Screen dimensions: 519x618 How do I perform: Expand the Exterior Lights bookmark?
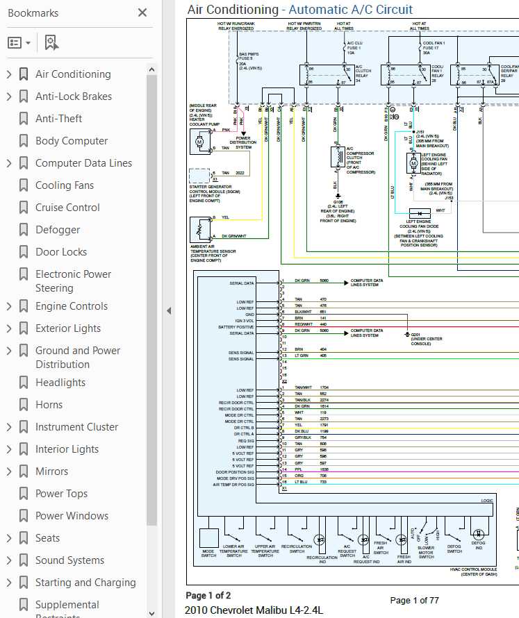pos(9,328)
